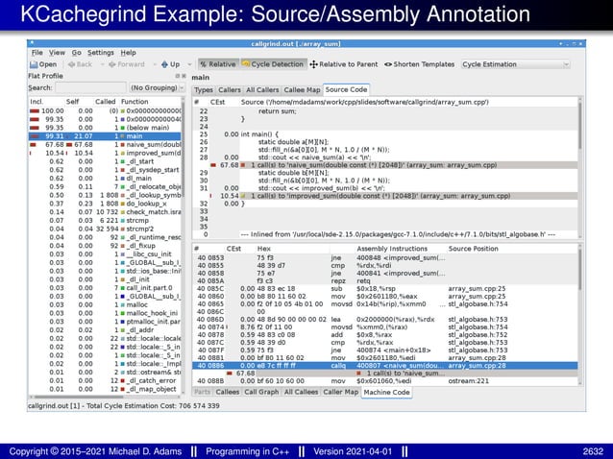Open the Settings menu
This screenshot has width=613, height=459.
[x=101, y=53]
